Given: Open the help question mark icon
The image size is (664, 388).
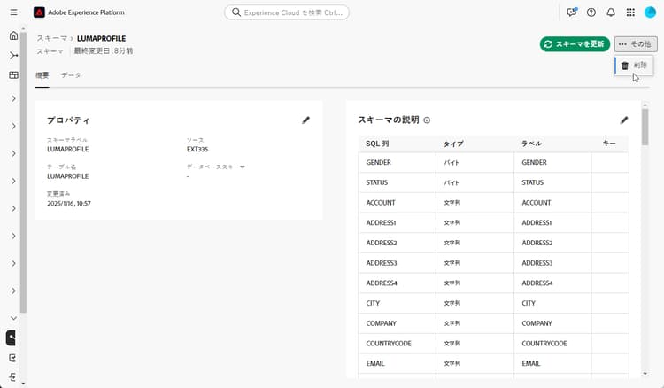Looking at the screenshot, I should 591,12.
